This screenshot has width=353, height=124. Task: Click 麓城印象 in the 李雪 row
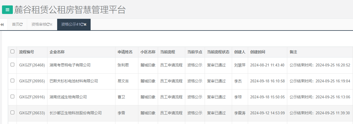coord(148,113)
